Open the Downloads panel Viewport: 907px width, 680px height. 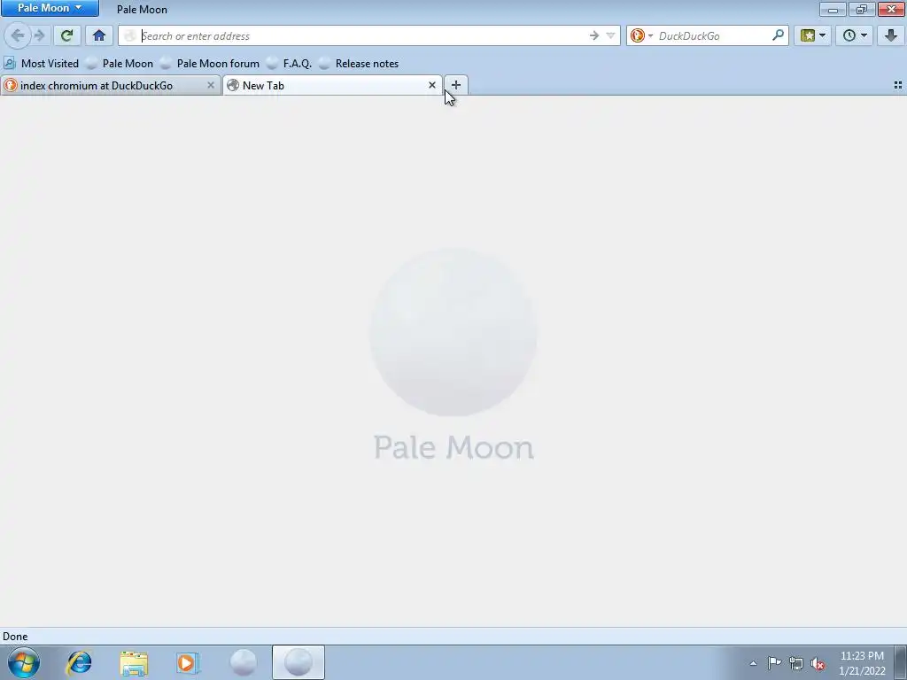coord(891,35)
